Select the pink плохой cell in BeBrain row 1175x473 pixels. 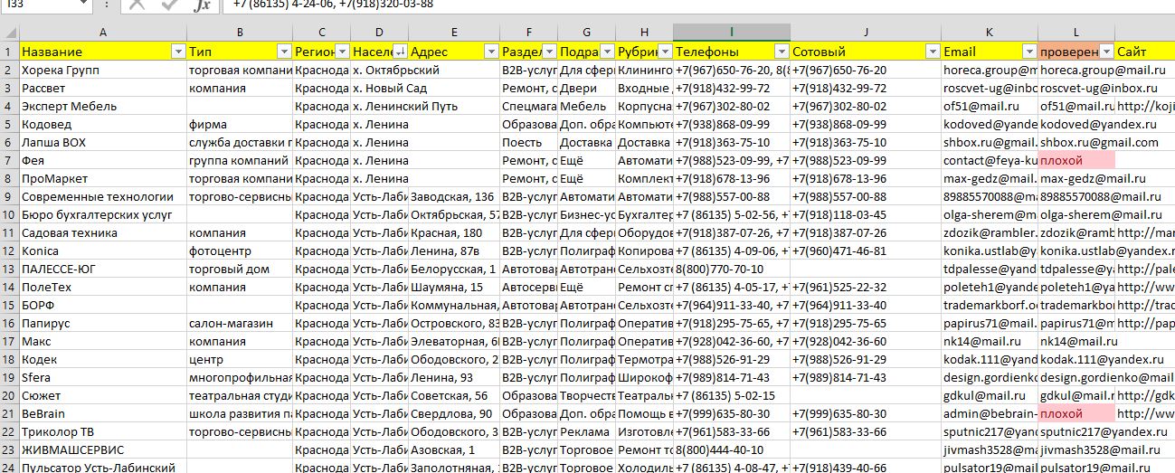[1076, 413]
